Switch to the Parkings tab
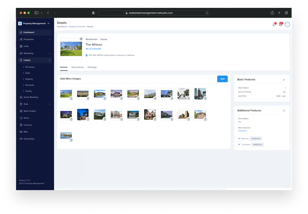 pyautogui.click(x=92, y=67)
